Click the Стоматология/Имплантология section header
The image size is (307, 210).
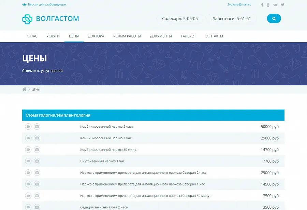click(x=153, y=115)
